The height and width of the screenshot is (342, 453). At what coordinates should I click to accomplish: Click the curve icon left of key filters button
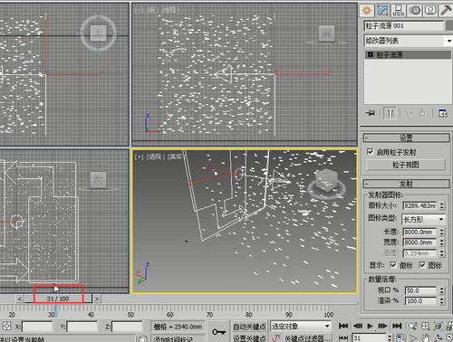tap(275, 338)
